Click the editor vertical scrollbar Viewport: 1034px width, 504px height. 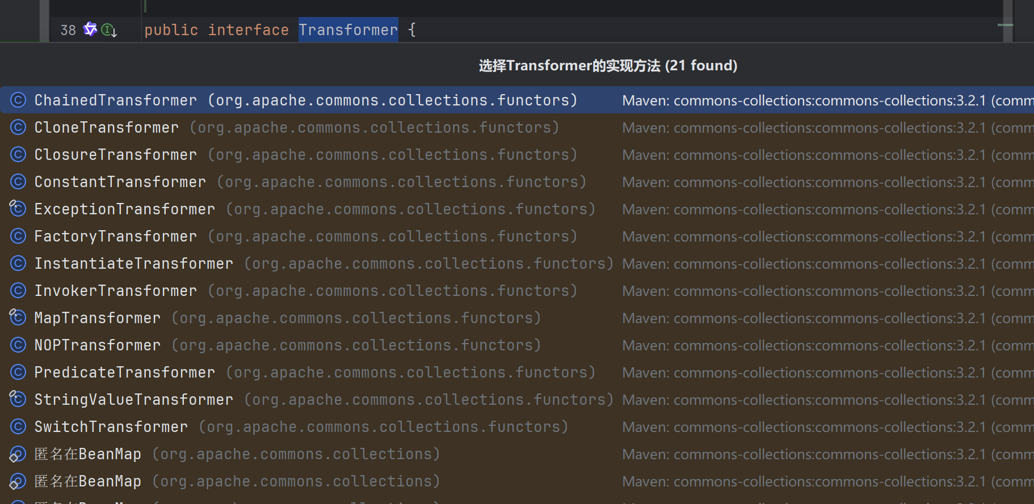(1008, 21)
